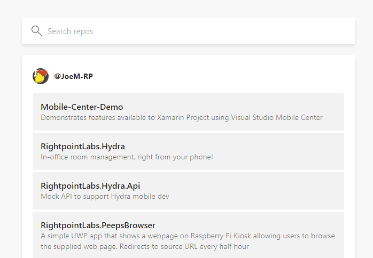Open the RightpointLabs.PeepsBrowser repo title
Image resolution: width=373 pixels, height=258 pixels.
98,225
